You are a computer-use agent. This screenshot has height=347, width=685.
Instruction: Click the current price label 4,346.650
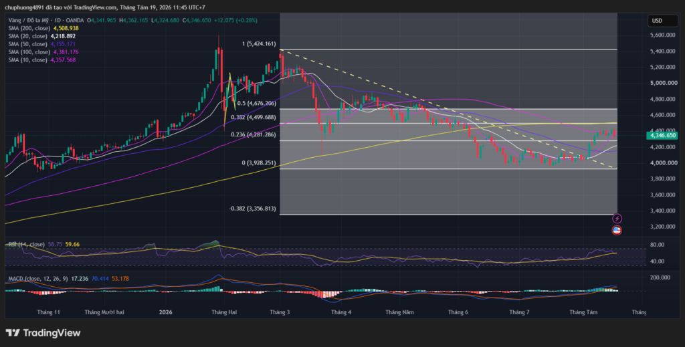662,135
